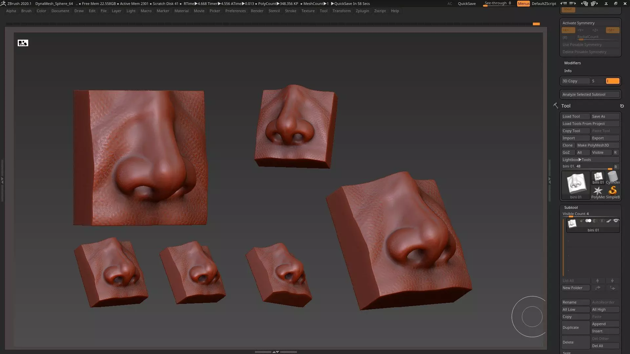Toggle radial symmetry (R) button
Screen dimensions: 630x354
pyautogui.click(x=568, y=37)
